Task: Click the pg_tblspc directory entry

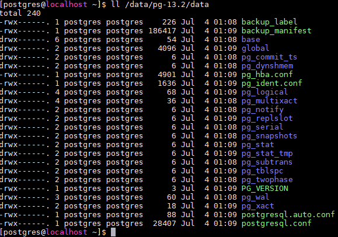Action: (262, 171)
